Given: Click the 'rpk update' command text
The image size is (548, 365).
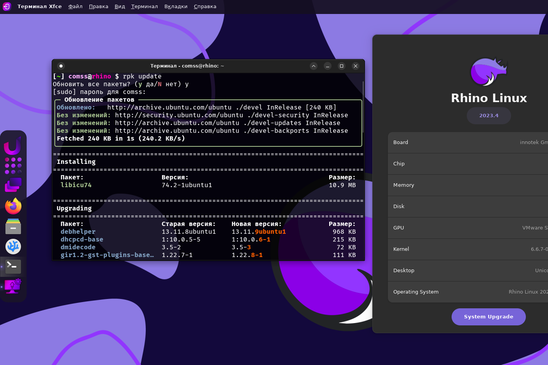Looking at the screenshot, I should point(142,76).
